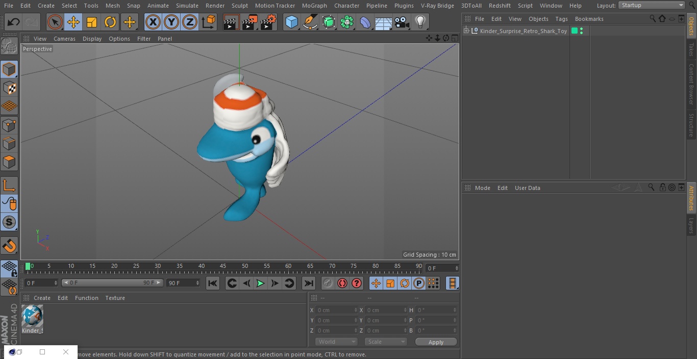Open the Content Browser side tab
The height and width of the screenshot is (359, 697).
point(691,84)
